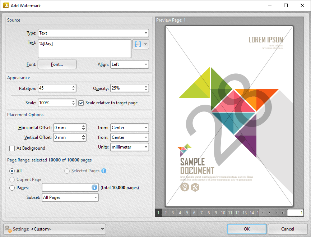The height and width of the screenshot is (237, 311).
Task: Click the info icon in Pages field
Action: [x=94, y=187]
